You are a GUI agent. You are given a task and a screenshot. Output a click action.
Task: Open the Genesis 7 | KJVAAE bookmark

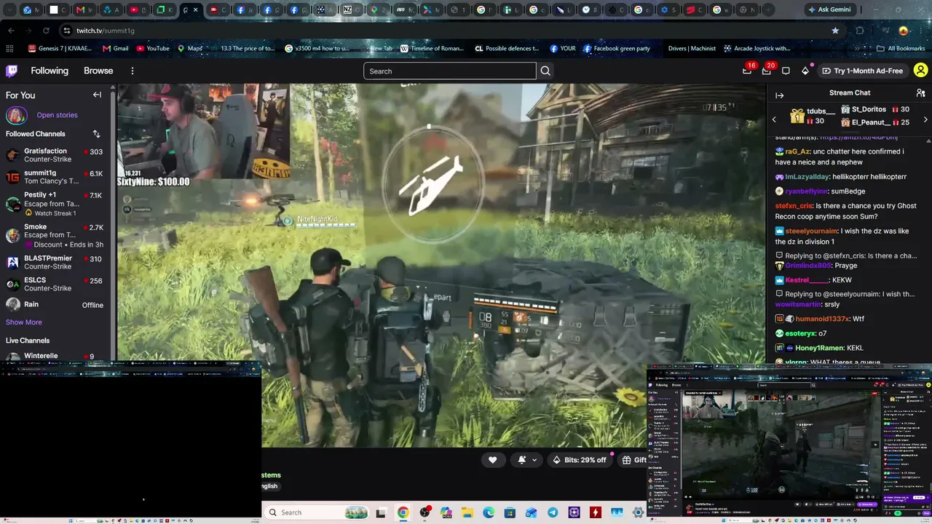61,49
